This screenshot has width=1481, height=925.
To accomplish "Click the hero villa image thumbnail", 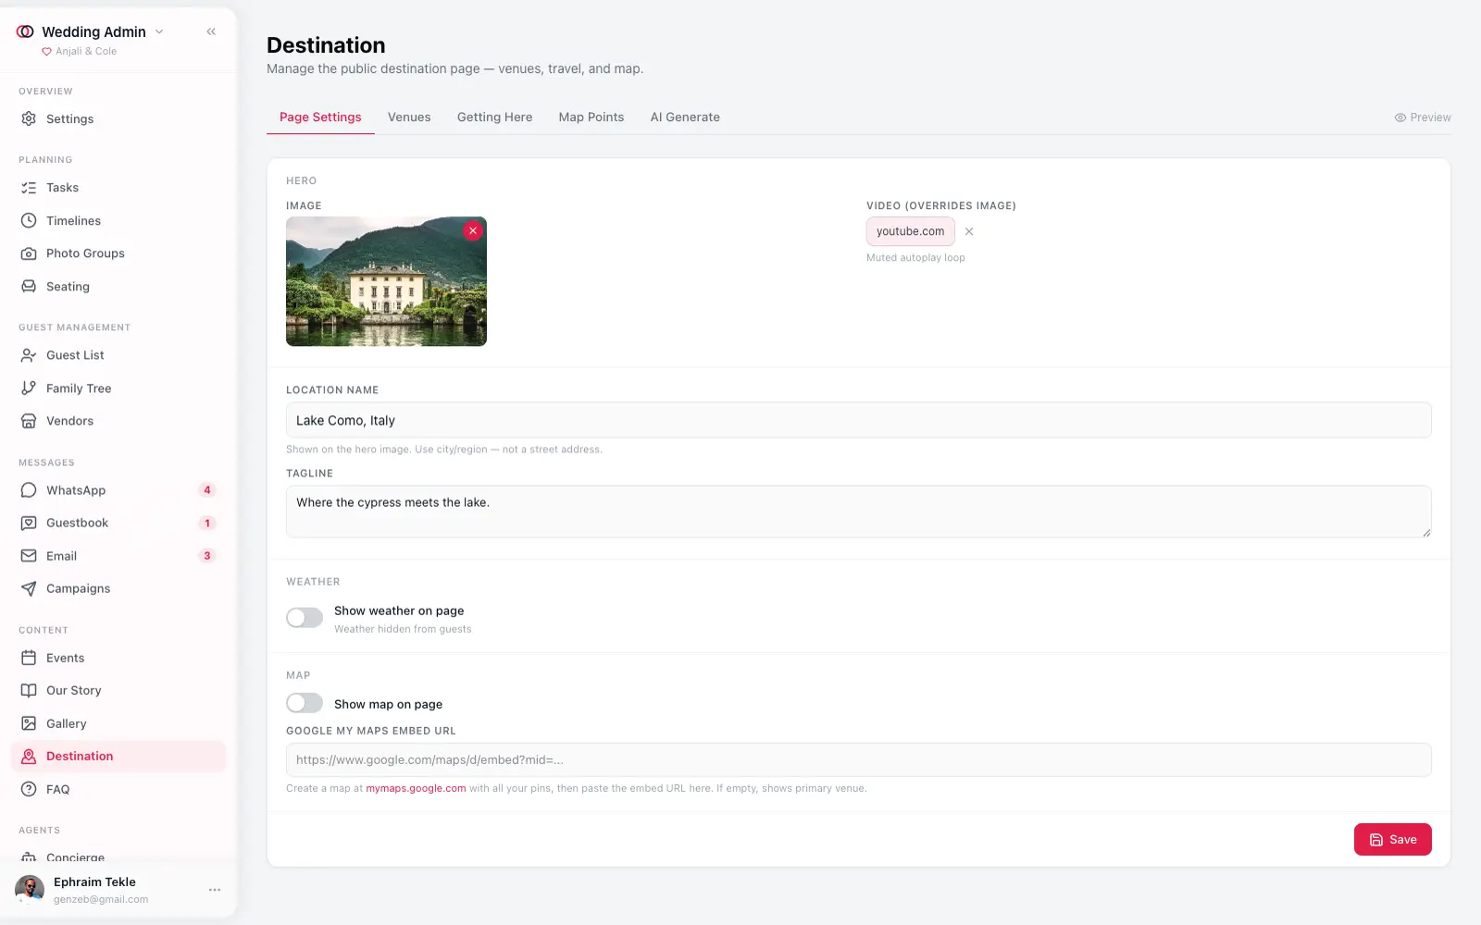I will pos(386,281).
